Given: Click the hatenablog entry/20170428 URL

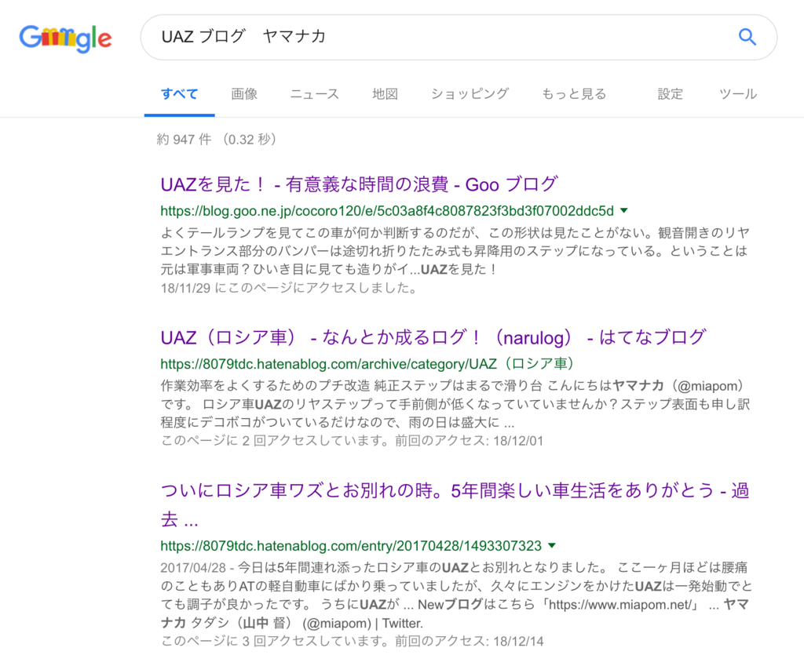Looking at the screenshot, I should pyautogui.click(x=351, y=546).
